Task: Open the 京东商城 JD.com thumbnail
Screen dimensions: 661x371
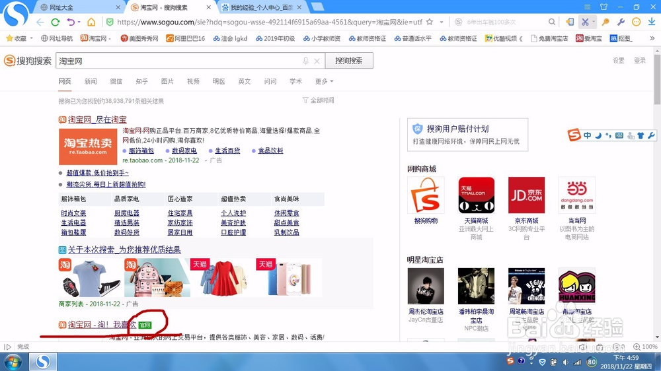Action: 527,195
